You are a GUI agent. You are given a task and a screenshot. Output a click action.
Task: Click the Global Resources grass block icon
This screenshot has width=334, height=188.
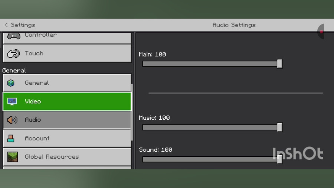click(13, 157)
